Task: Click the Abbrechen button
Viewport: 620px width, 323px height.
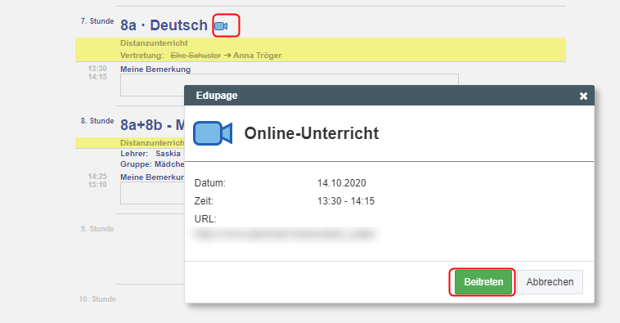Action: pyautogui.click(x=550, y=282)
